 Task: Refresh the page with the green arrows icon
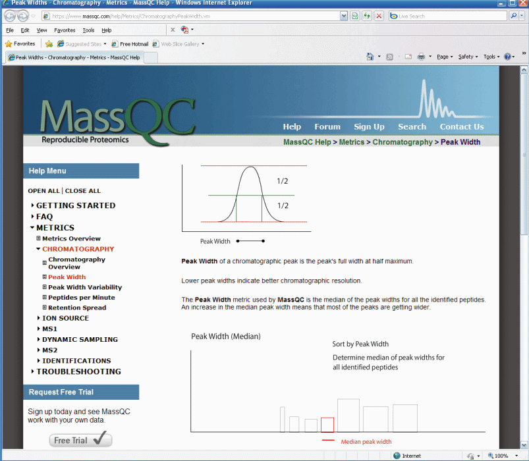pyautogui.click(x=367, y=16)
